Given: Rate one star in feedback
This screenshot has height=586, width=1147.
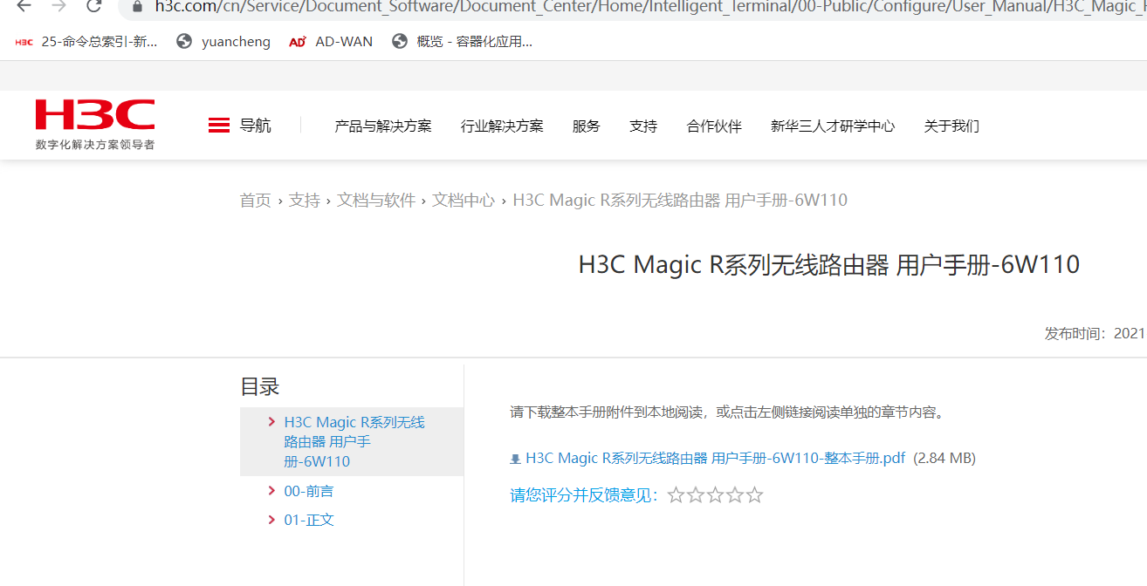Looking at the screenshot, I should 676,495.
